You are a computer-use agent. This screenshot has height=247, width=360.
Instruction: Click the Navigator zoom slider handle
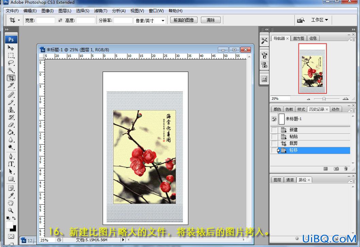click(x=324, y=99)
